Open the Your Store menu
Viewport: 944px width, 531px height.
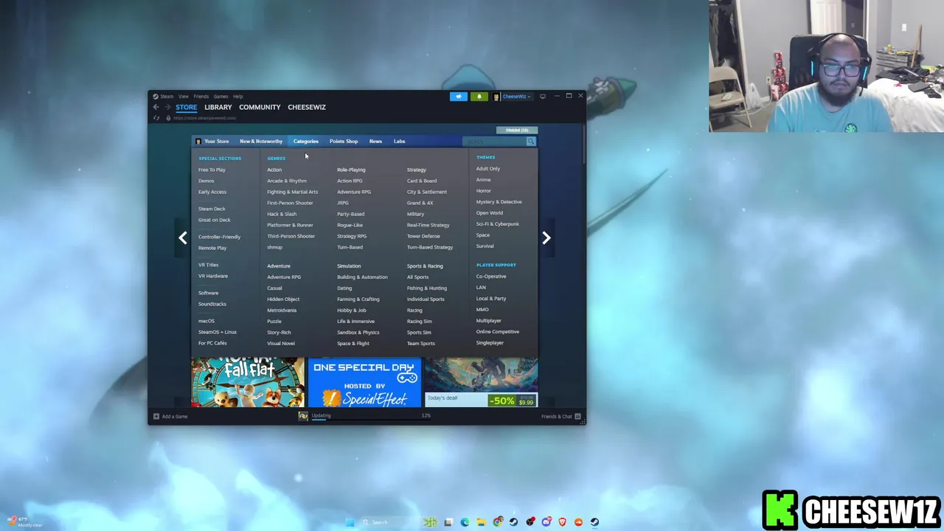coord(216,142)
